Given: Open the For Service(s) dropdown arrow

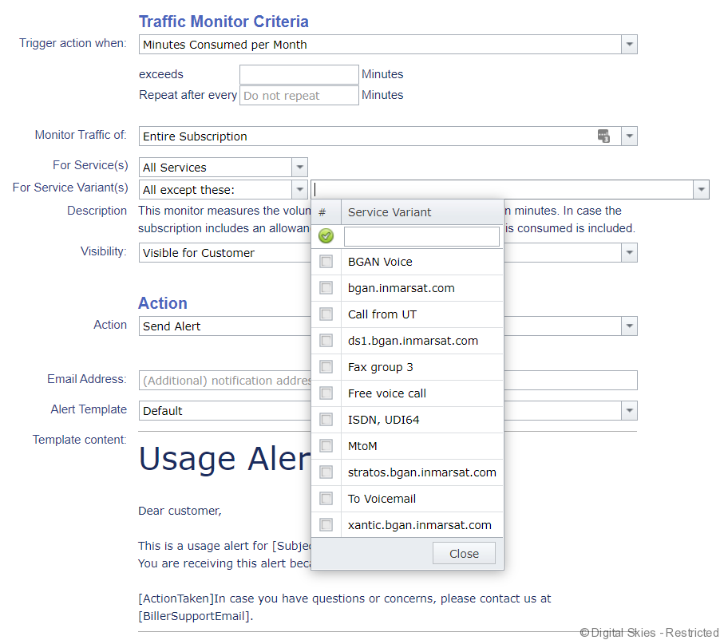Looking at the screenshot, I should pyautogui.click(x=299, y=168).
